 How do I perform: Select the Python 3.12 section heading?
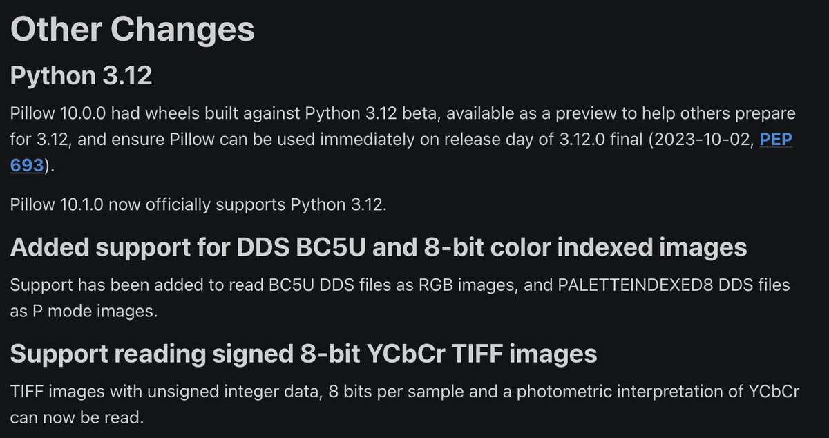(x=81, y=75)
